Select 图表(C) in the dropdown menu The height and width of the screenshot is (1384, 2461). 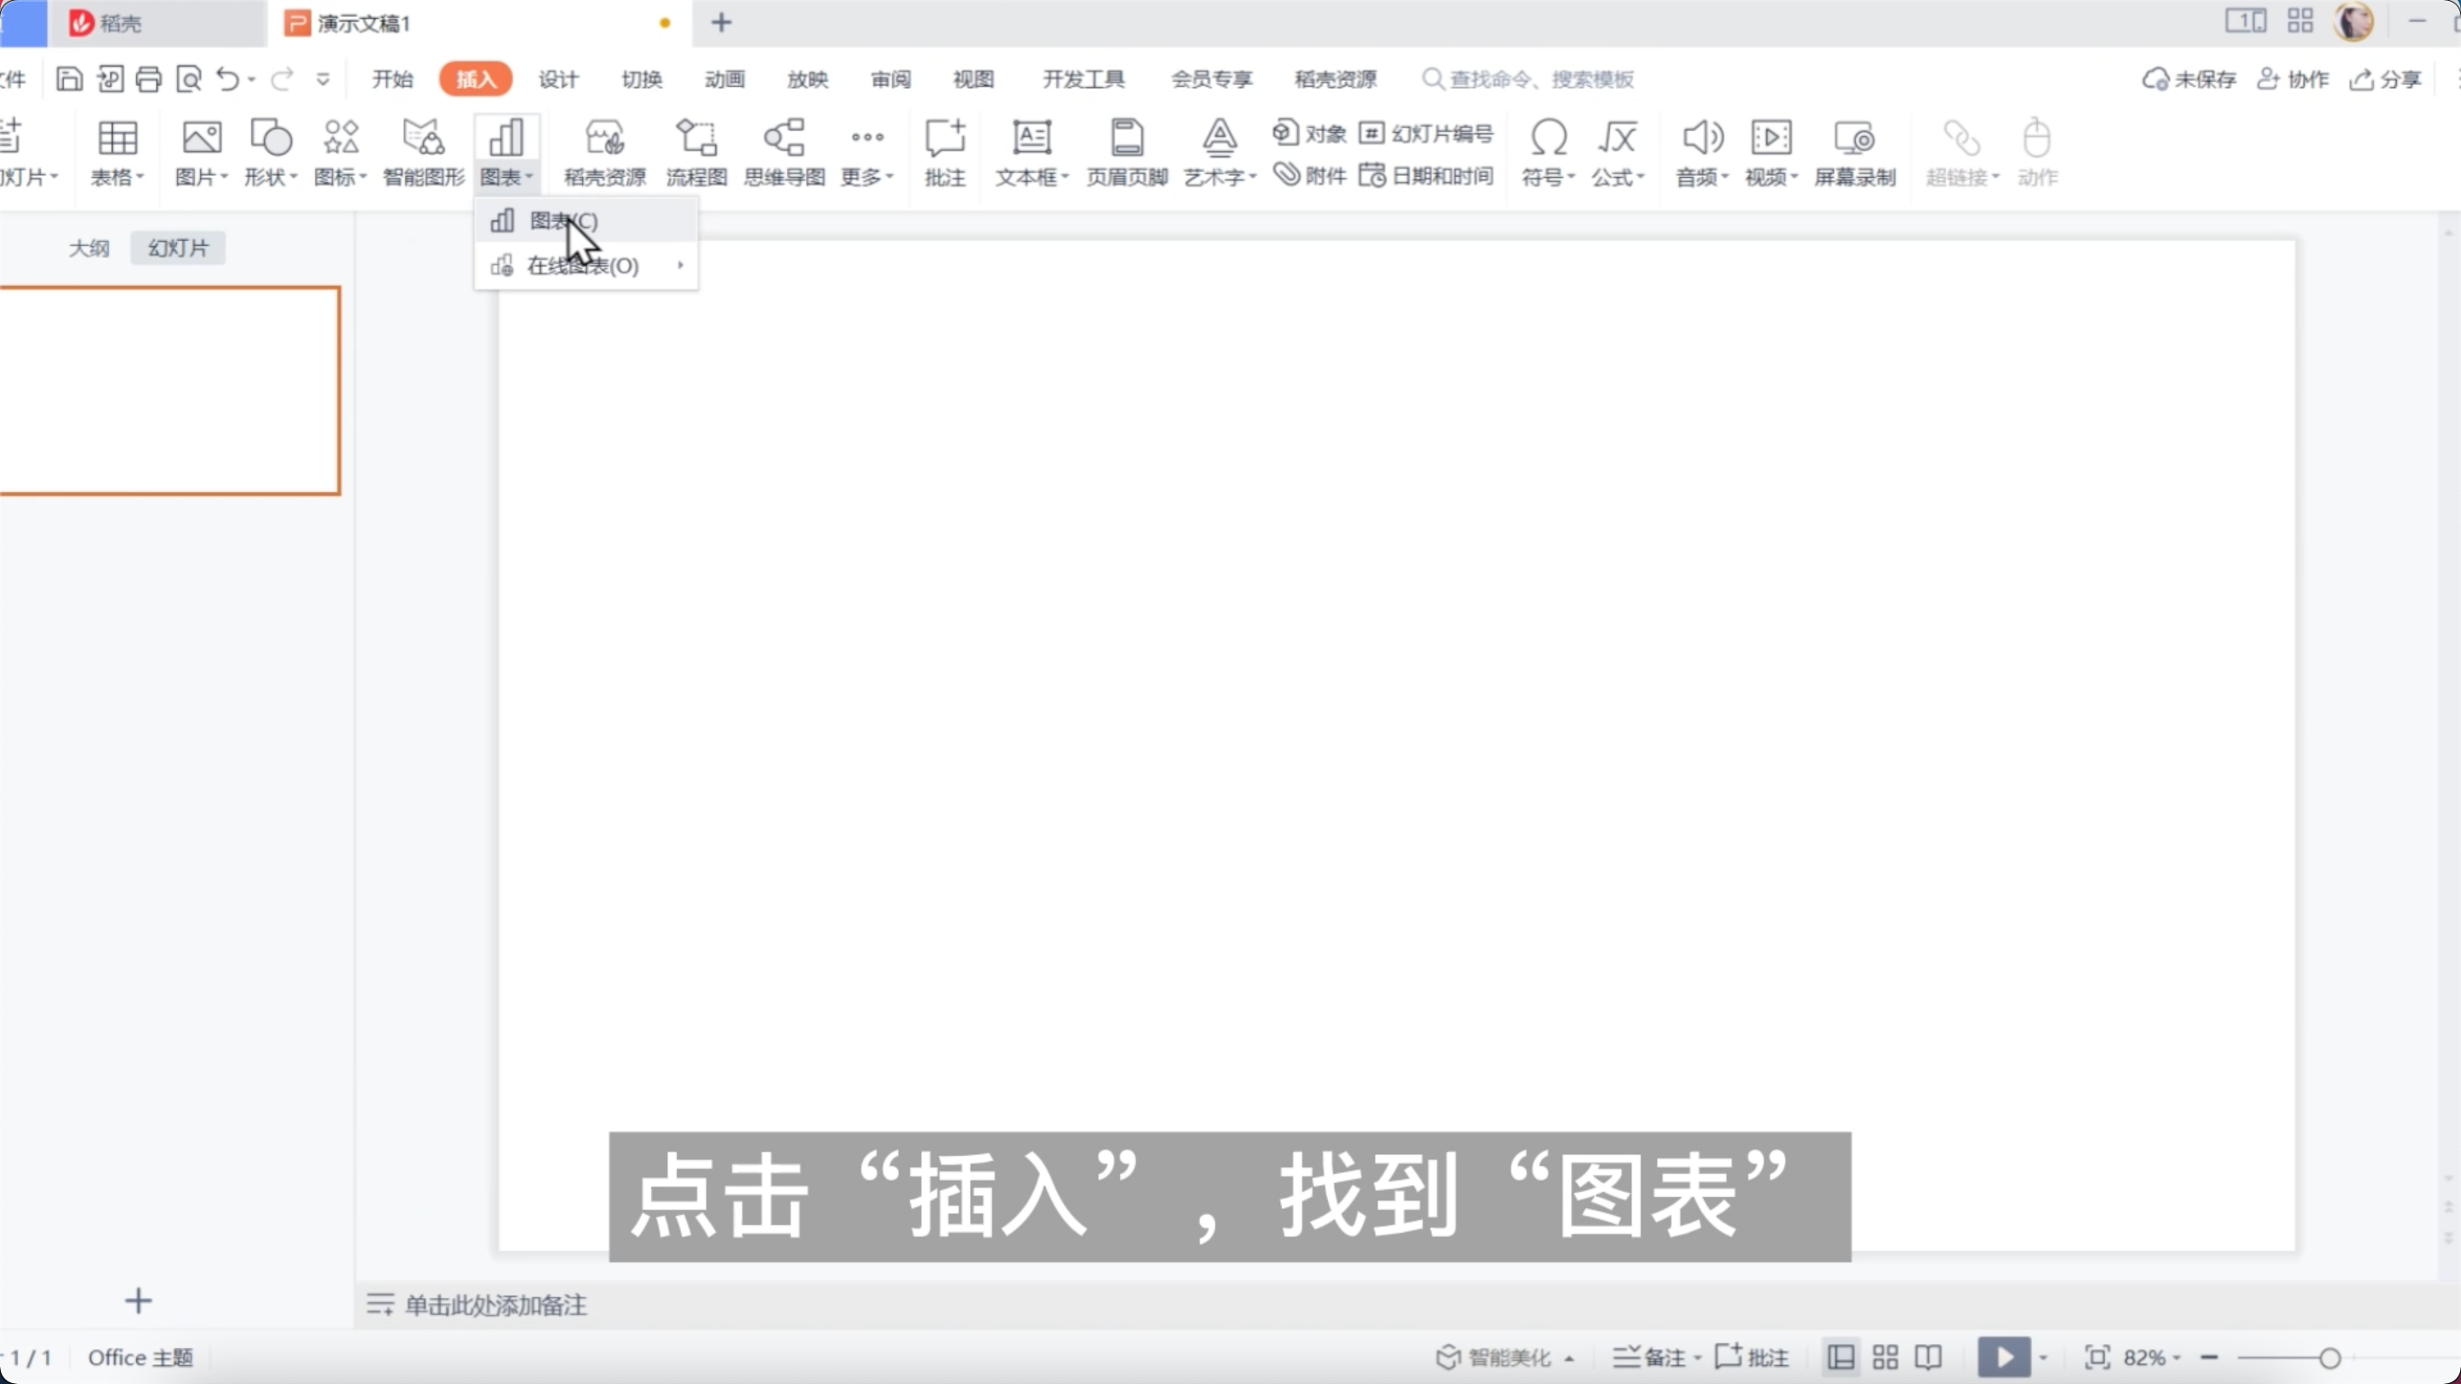coord(585,220)
